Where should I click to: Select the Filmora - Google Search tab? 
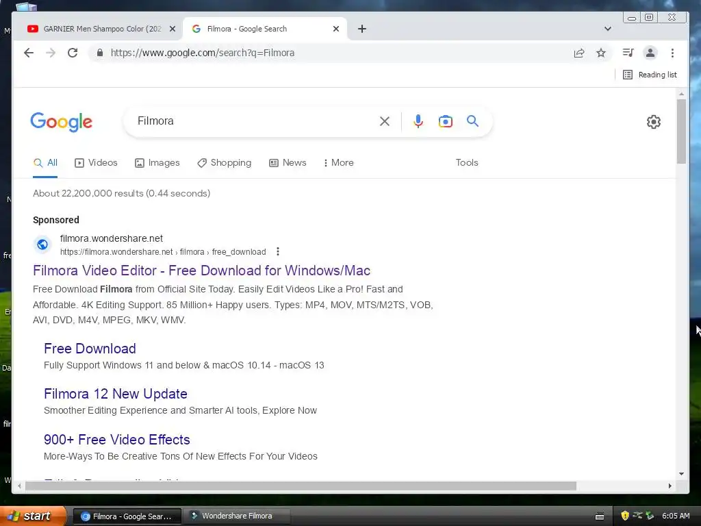pos(266,29)
